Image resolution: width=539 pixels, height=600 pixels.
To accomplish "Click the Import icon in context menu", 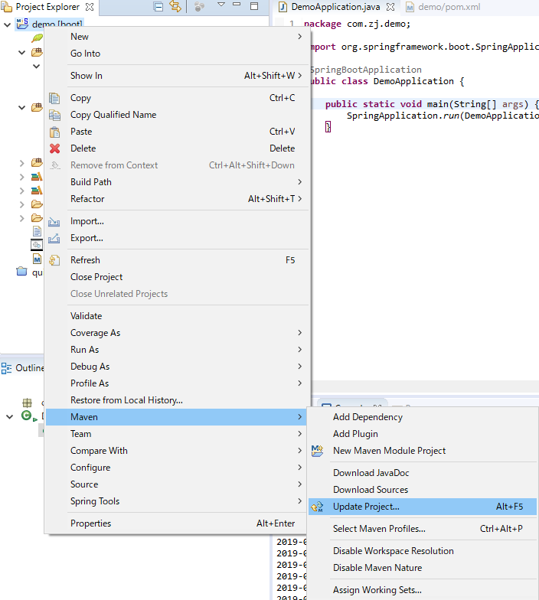I will click(54, 222).
